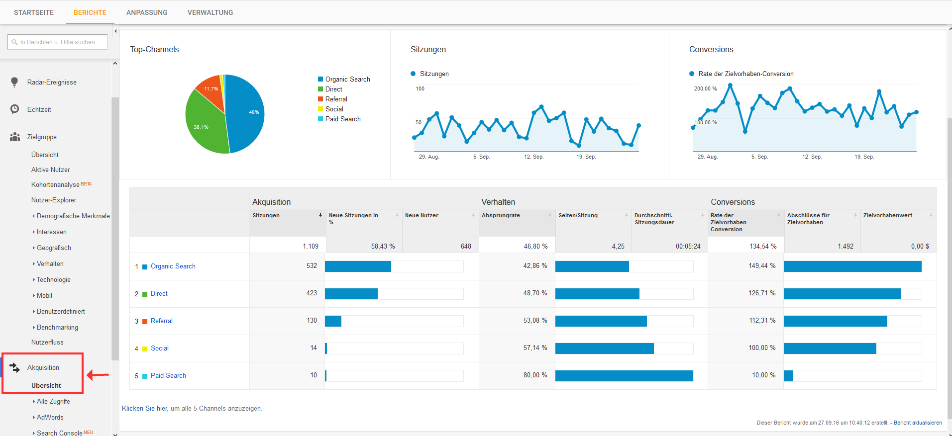
Task: Click the Organic Search legend color square
Action: coord(320,80)
